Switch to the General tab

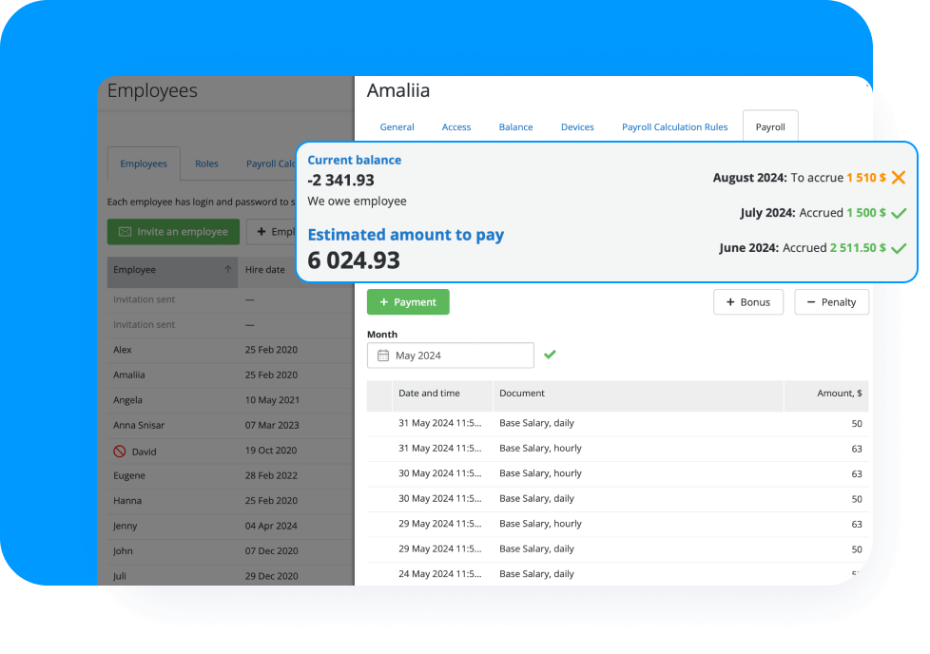point(397,127)
